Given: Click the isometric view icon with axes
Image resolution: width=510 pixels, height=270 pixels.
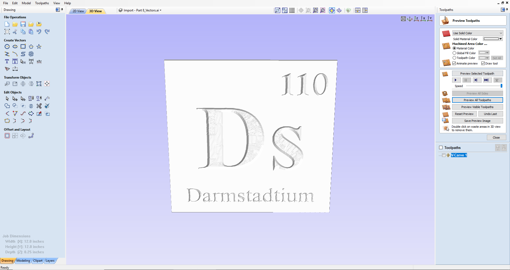Looking at the screenshot, I should (x=410, y=19).
